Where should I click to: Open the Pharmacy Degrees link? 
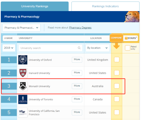pyautogui.click(x=80, y=27)
